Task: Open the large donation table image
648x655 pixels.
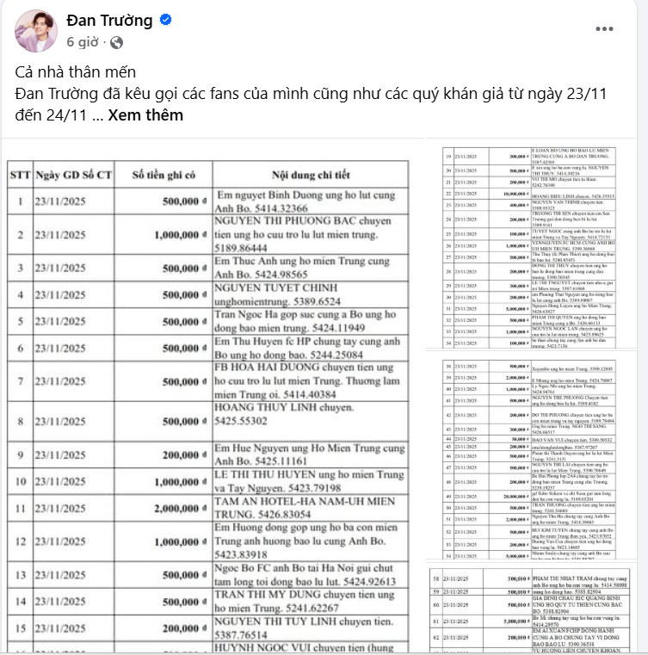Action: tap(211, 405)
